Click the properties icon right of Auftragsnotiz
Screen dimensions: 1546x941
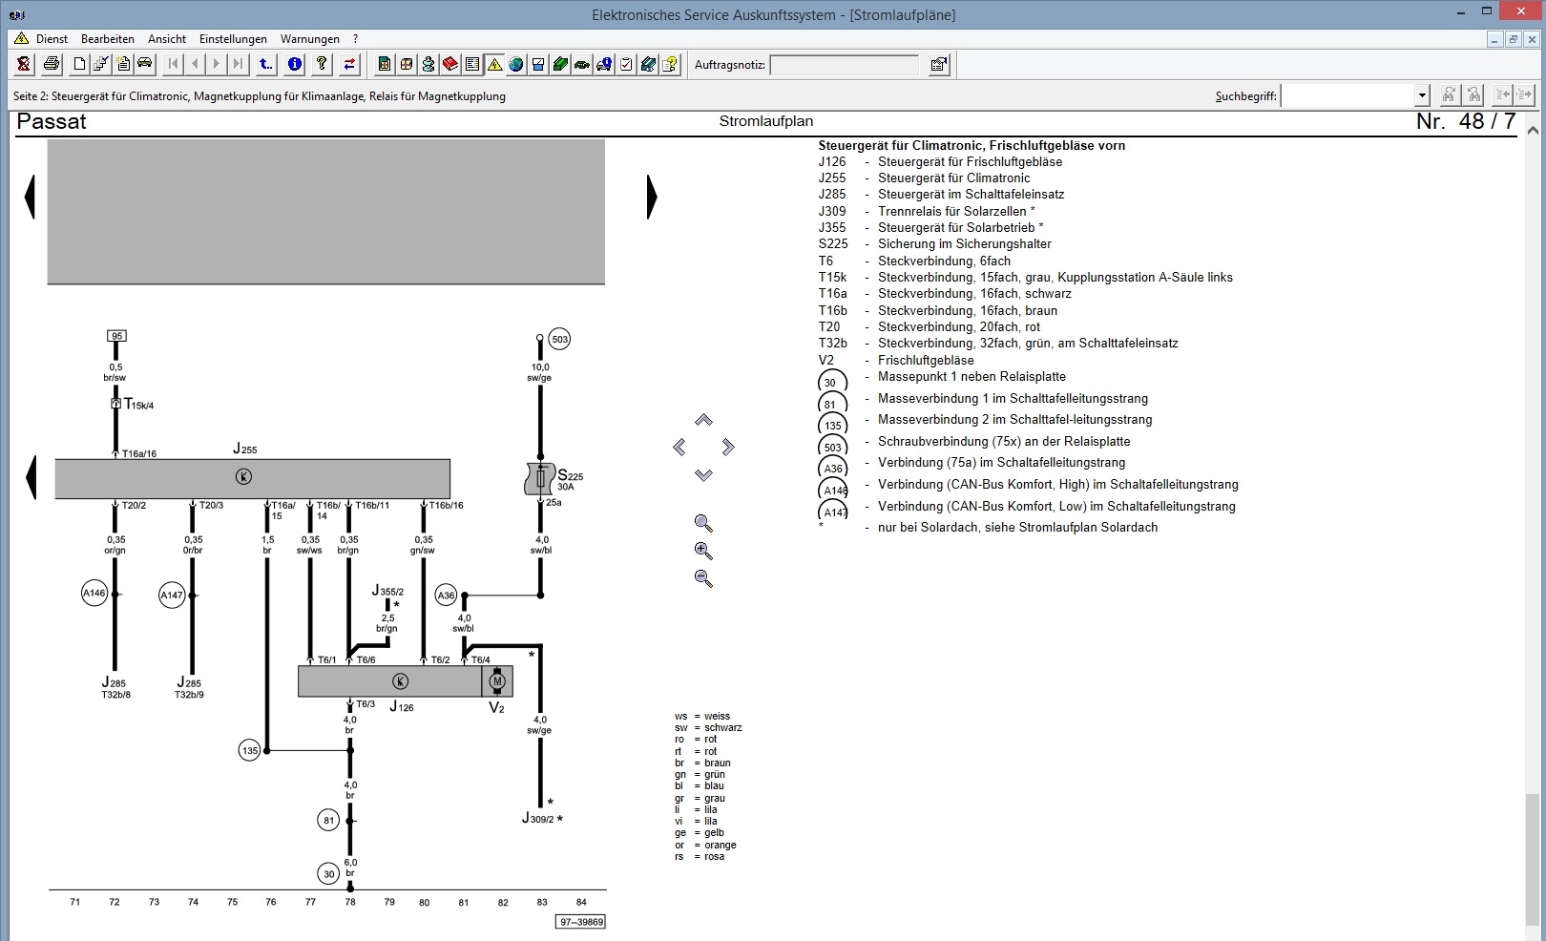tap(939, 64)
